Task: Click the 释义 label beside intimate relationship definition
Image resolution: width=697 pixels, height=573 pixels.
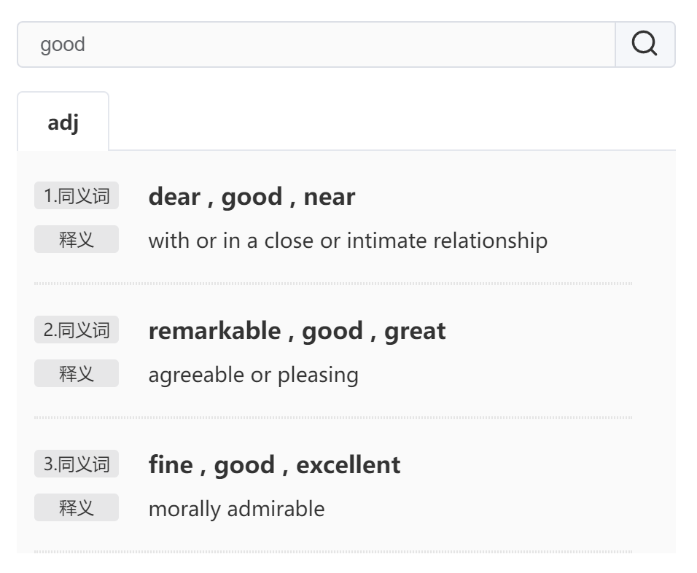Action: click(x=77, y=239)
